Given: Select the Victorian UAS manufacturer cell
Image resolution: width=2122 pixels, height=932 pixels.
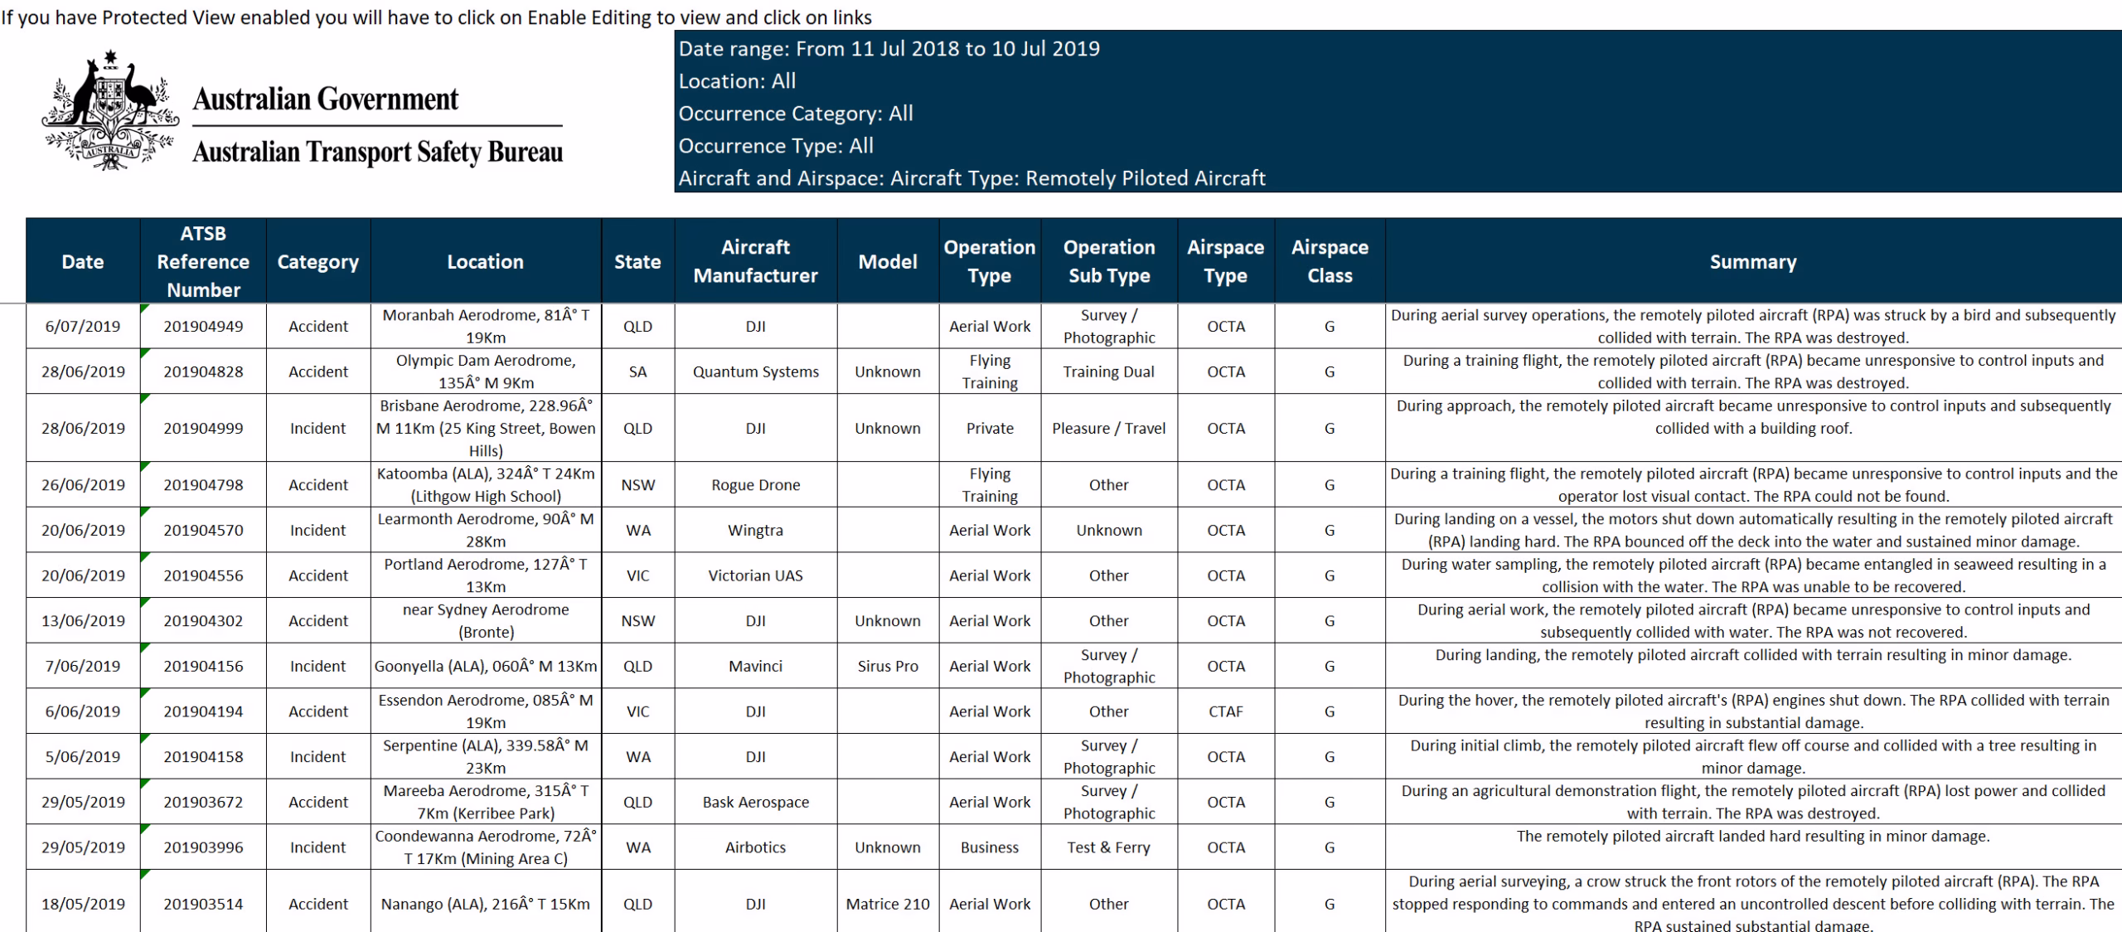Looking at the screenshot, I should pyautogui.click(x=755, y=575).
